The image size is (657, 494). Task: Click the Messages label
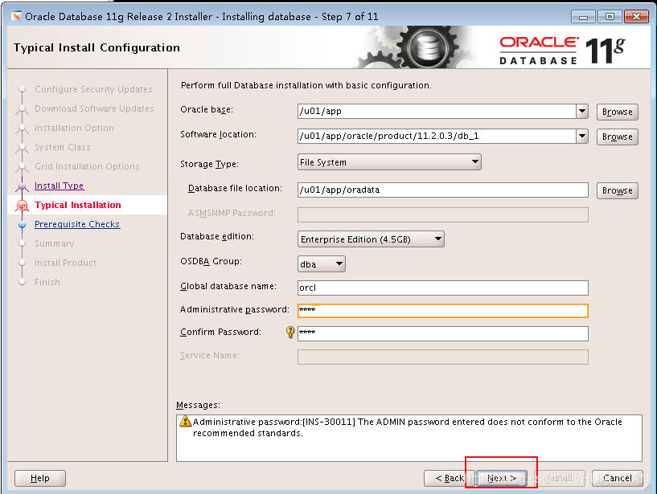(198, 405)
